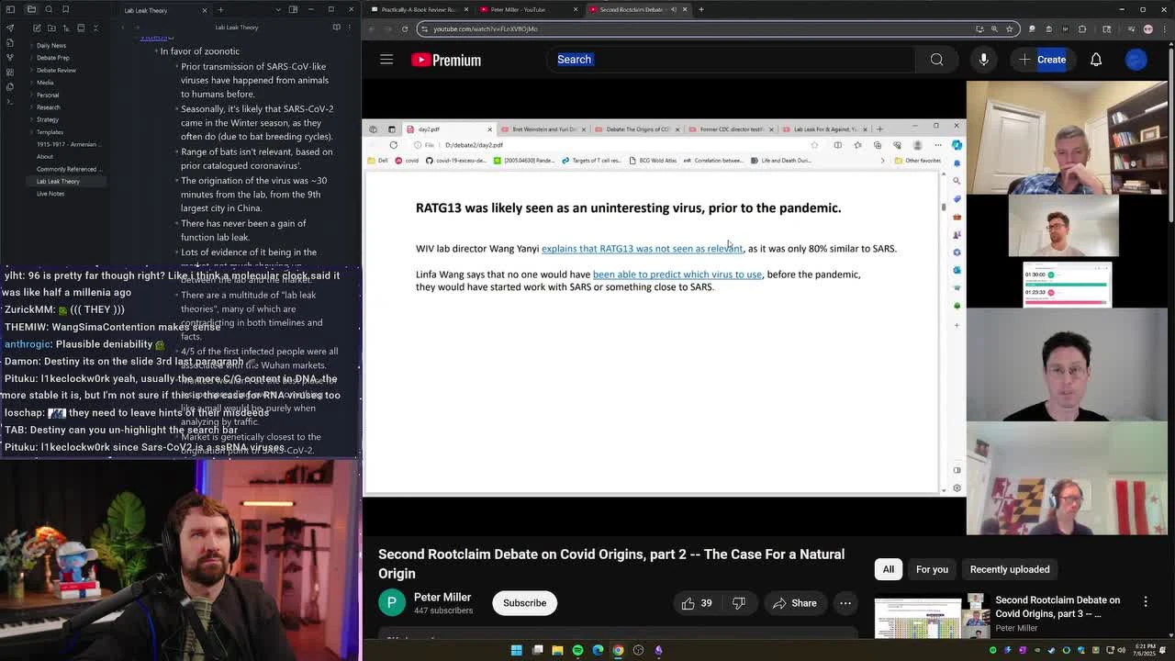Open Chrome from the taskbar
The height and width of the screenshot is (661, 1175).
618,650
